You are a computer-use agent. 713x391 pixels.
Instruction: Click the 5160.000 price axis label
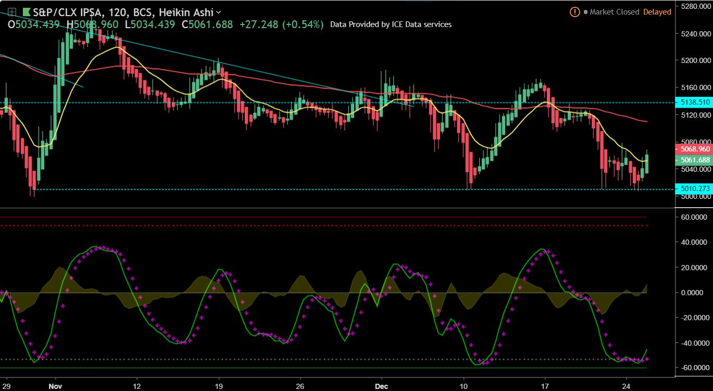[x=696, y=87]
